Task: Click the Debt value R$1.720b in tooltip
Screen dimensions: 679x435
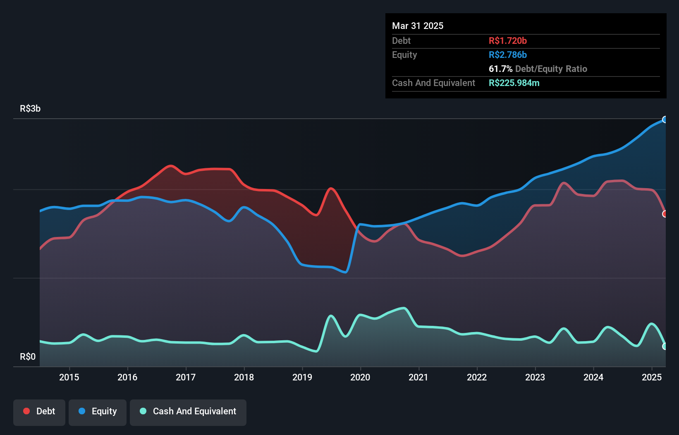Action: (x=507, y=41)
